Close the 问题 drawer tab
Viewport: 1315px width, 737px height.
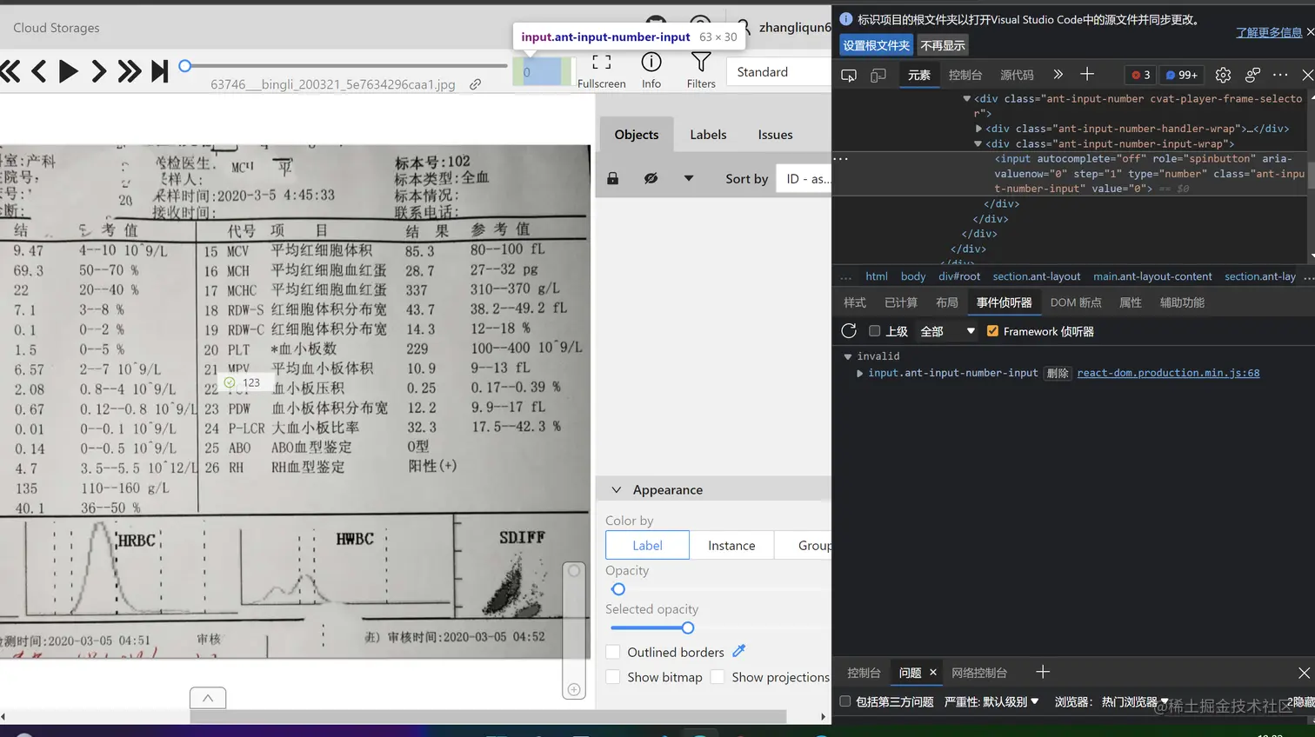[933, 673]
